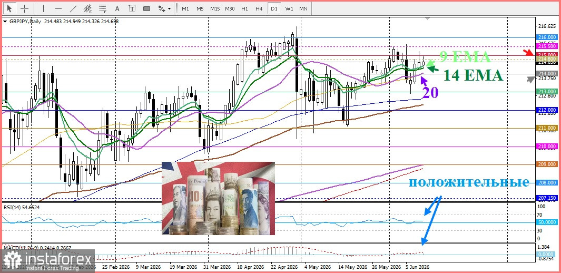Select the rectangle shape tool
Screen dimensions: 561x273
coord(146,8)
